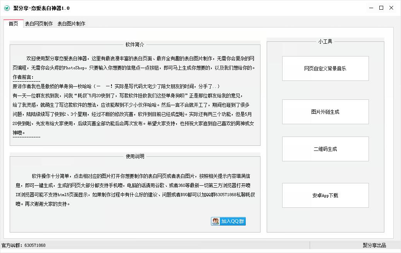The height and width of the screenshot is (253, 401).
Task: Open the 图片外链生成 tool
Action: tap(325, 112)
